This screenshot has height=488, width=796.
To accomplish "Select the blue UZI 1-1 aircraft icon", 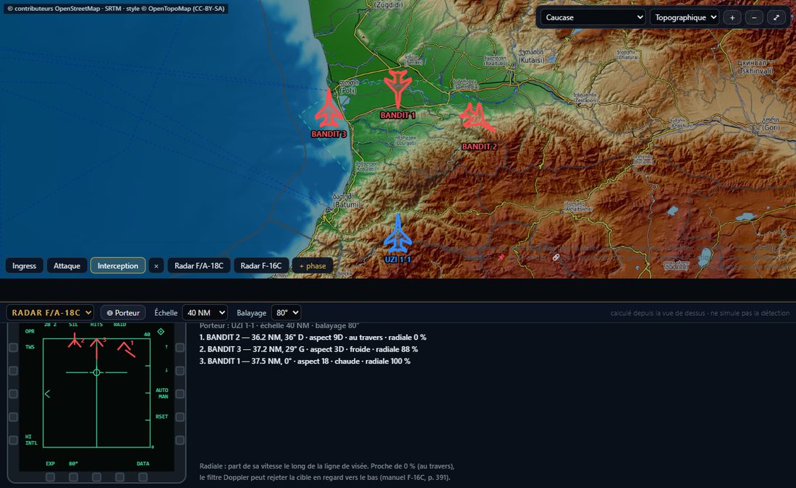I will point(397,234).
